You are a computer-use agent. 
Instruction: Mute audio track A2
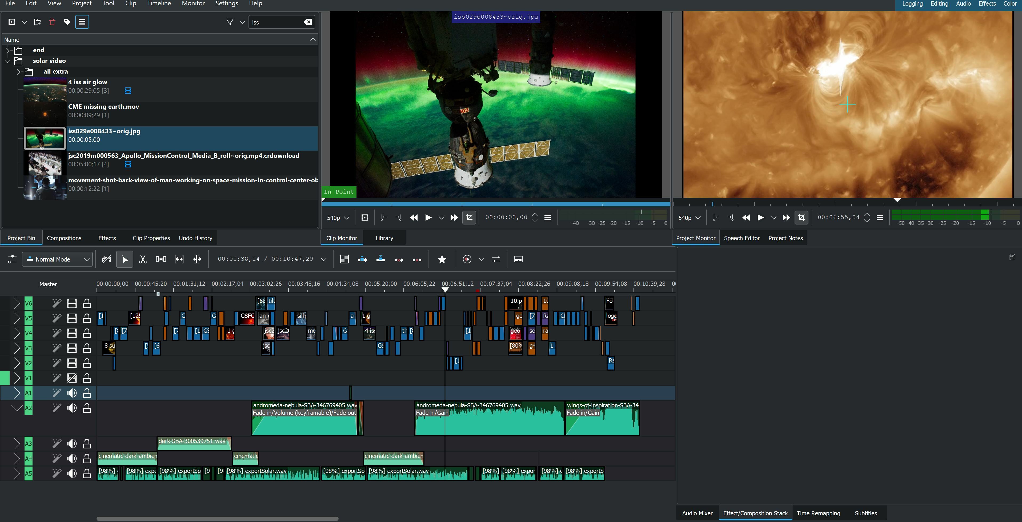[x=72, y=408]
